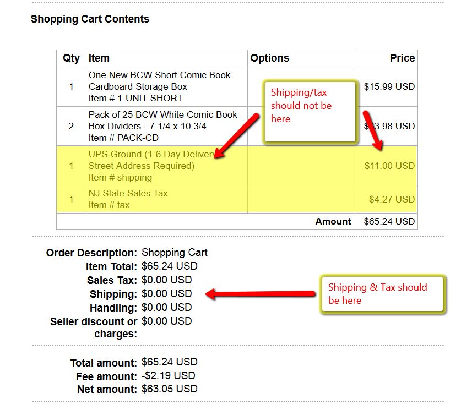This screenshot has height=404, width=461.
Task: Click the 'Shipping/tax should not be here' callout
Action: [x=310, y=112]
